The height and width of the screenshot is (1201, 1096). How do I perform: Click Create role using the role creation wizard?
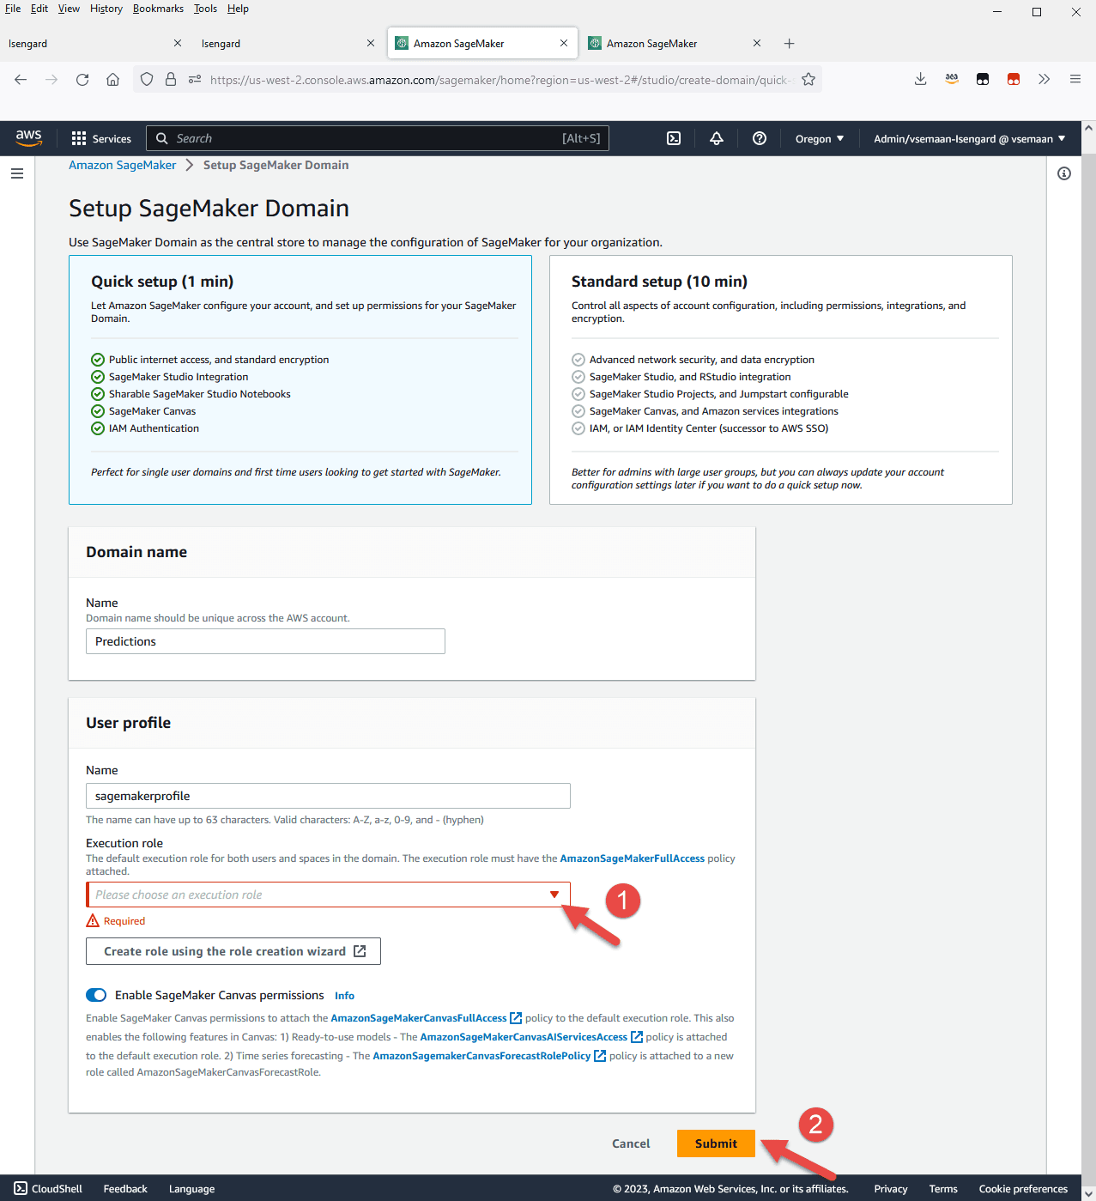click(x=233, y=951)
